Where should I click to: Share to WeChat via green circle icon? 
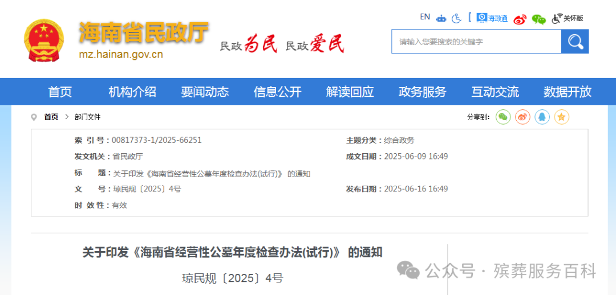pyautogui.click(x=503, y=117)
